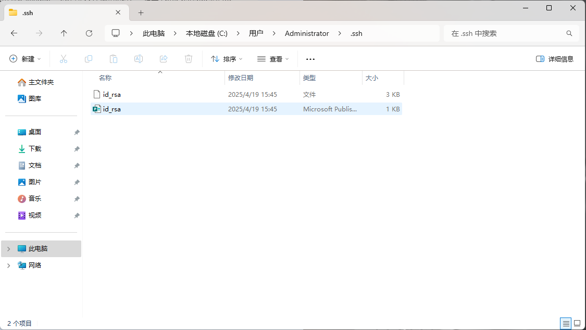
Task: Open 视频 in sidebar
Action: 35,215
